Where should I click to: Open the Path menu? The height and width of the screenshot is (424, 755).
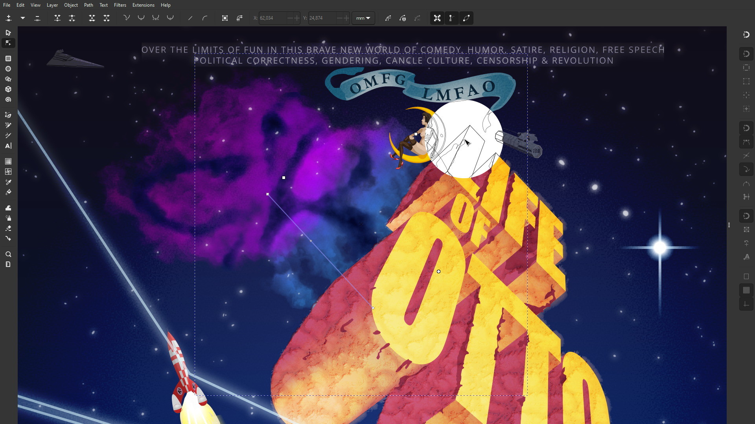[x=88, y=5]
